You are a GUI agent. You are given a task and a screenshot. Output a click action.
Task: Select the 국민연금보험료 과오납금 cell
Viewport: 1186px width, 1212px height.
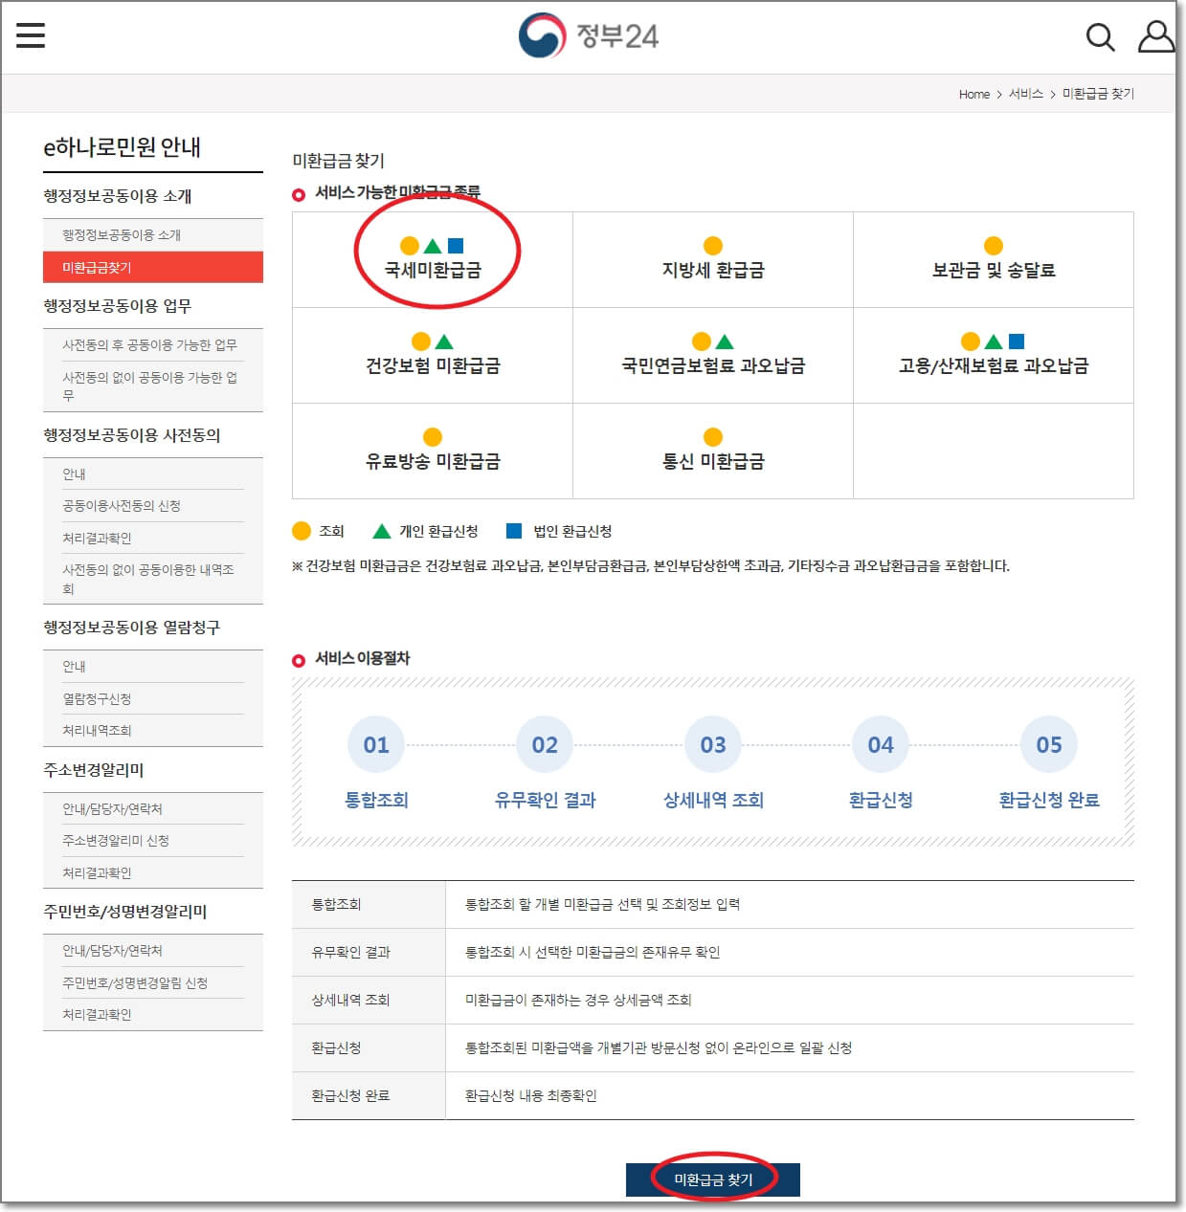713,356
